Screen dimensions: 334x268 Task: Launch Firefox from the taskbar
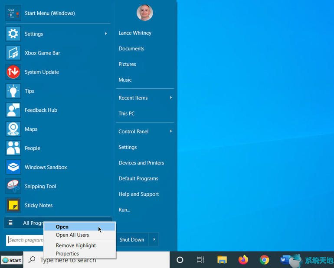coord(243,259)
